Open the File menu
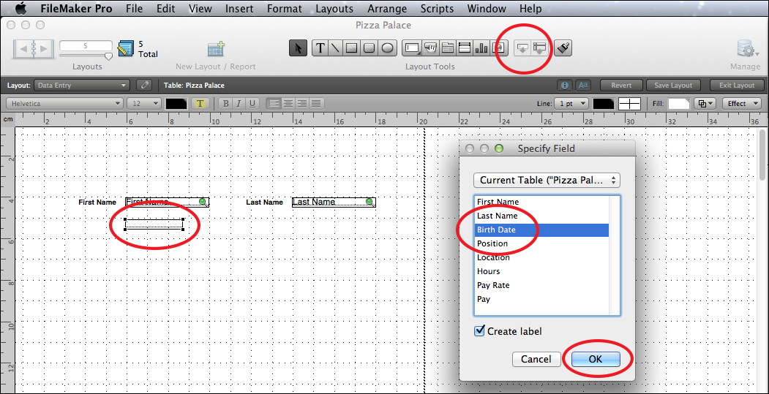The height and width of the screenshot is (394, 769). [135, 8]
